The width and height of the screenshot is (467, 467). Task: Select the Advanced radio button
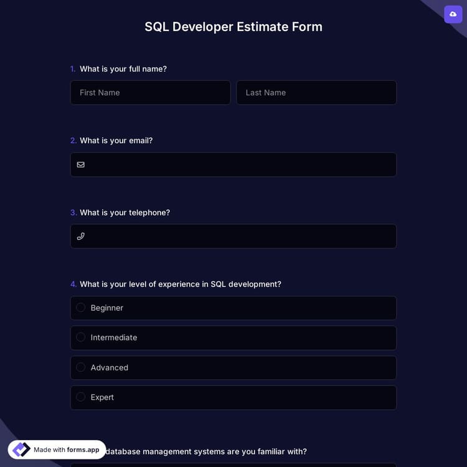point(81,367)
